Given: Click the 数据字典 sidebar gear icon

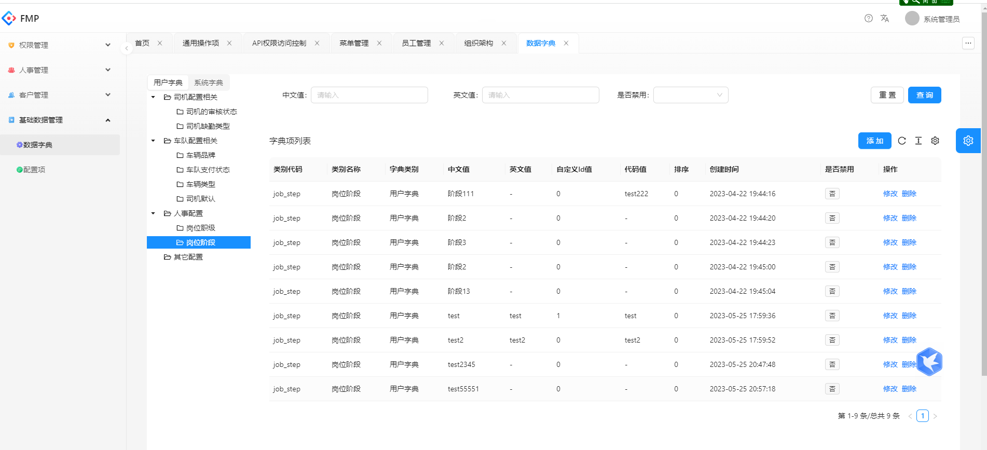Looking at the screenshot, I should coord(20,145).
